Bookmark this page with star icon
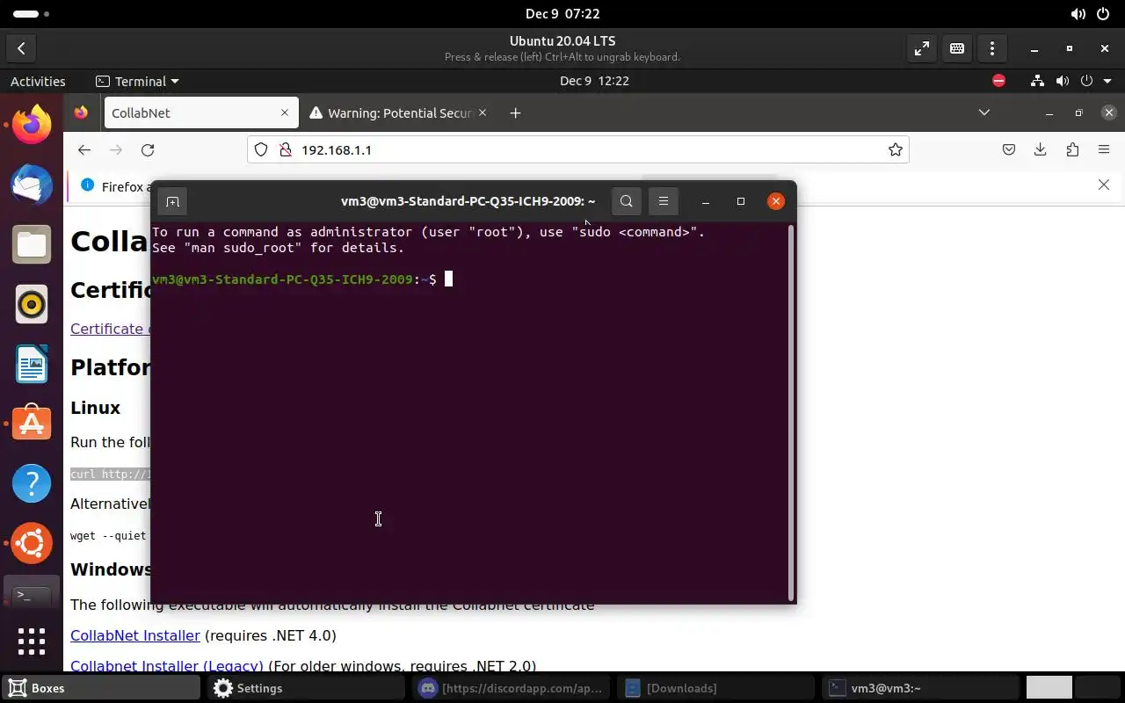Image resolution: width=1125 pixels, height=703 pixels. tap(895, 150)
